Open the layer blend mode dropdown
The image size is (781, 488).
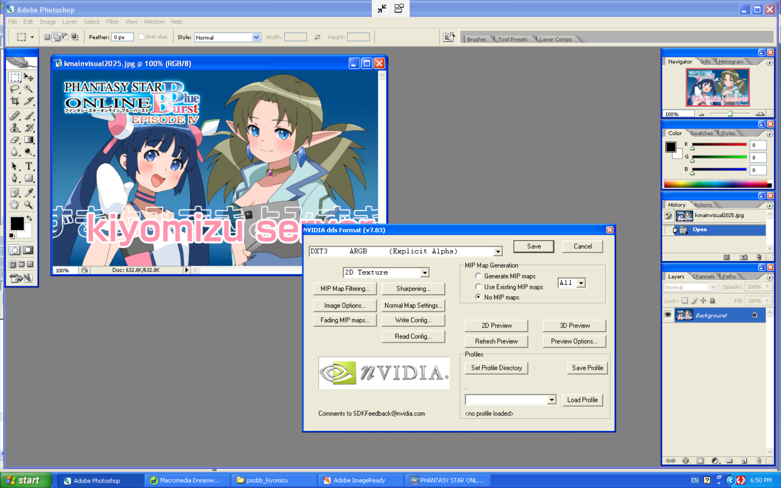click(x=713, y=287)
